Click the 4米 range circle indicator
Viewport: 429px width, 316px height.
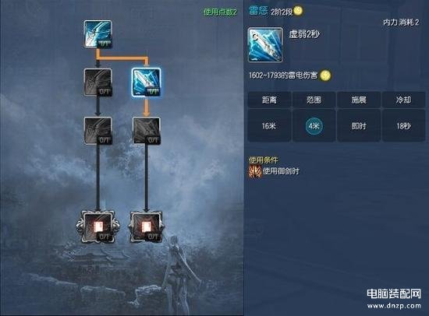(x=314, y=126)
